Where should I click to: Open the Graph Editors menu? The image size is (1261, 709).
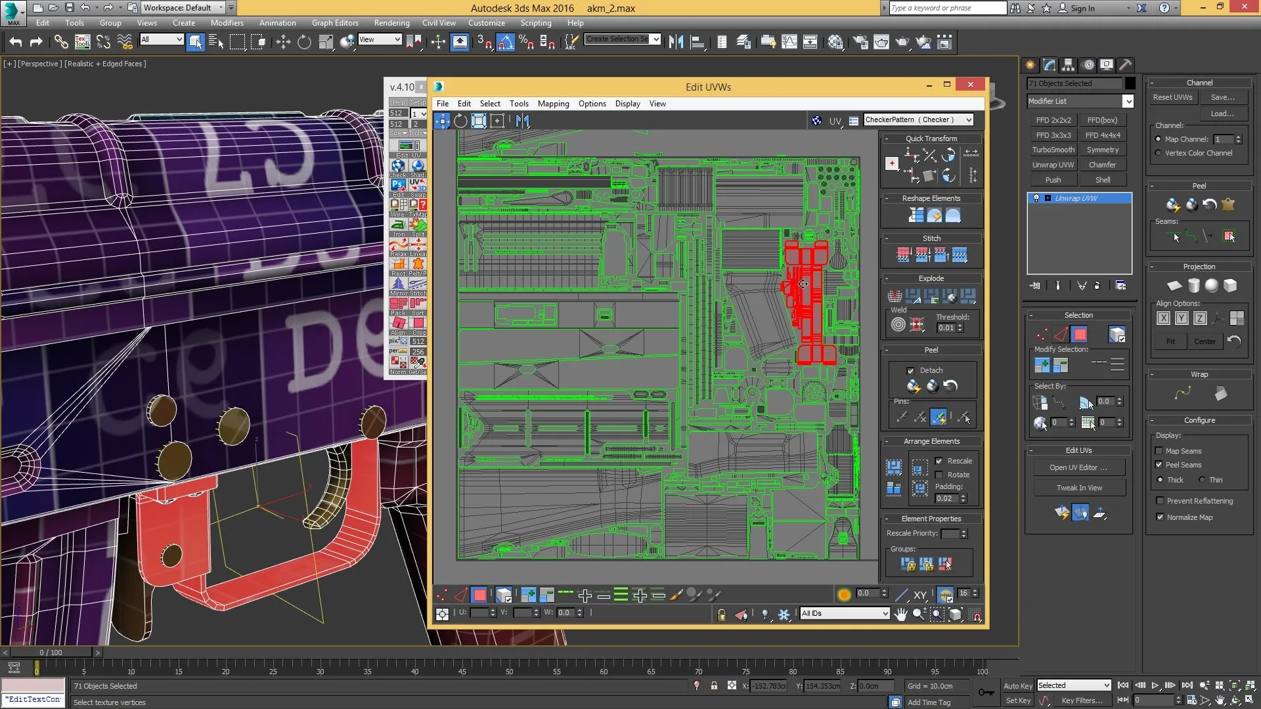[x=335, y=23]
